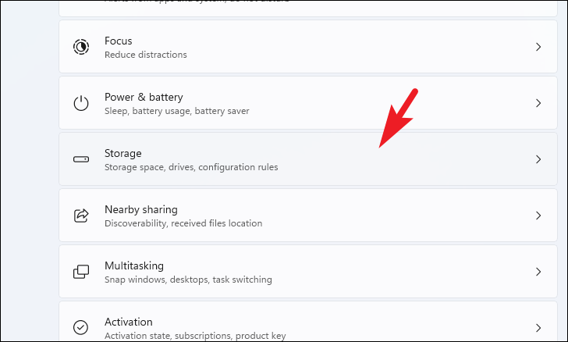The width and height of the screenshot is (568, 342).
Task: Open Power & battery chevron arrow
Action: coord(538,103)
